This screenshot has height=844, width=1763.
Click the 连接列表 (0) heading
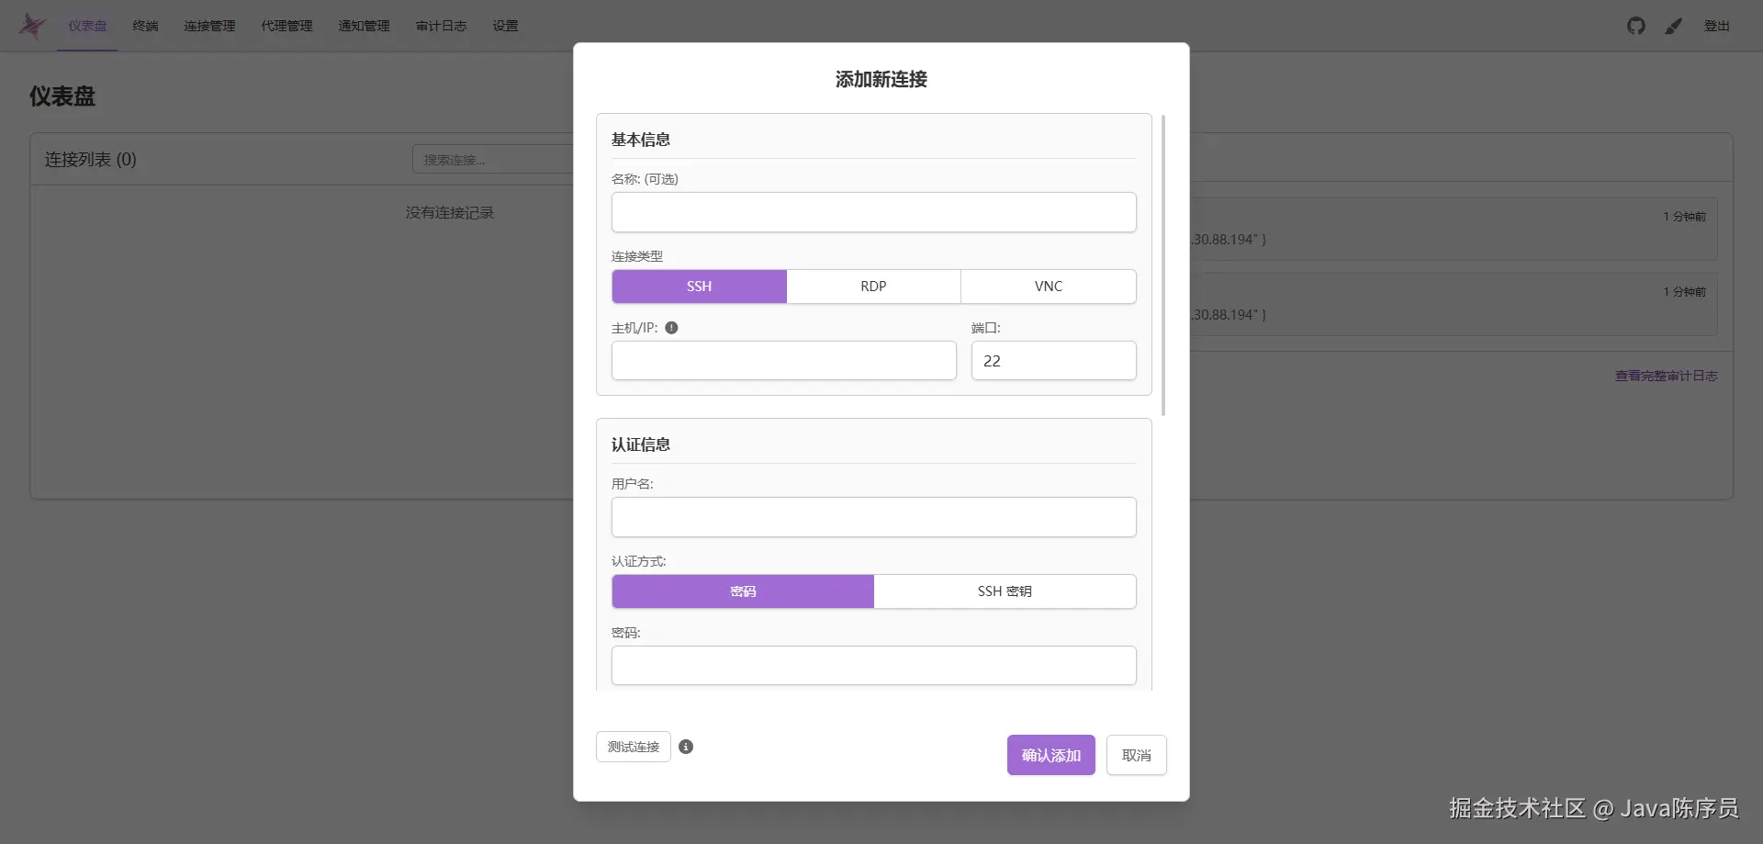pyautogui.click(x=91, y=159)
